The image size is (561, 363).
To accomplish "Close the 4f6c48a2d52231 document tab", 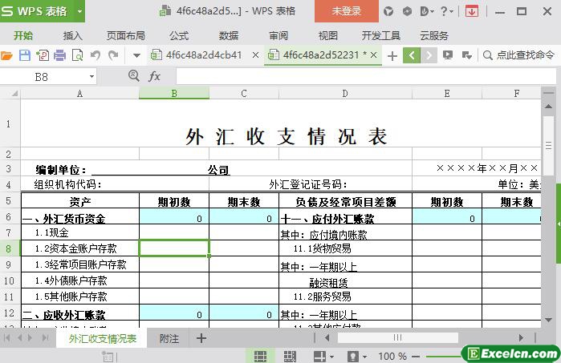I will 373,55.
